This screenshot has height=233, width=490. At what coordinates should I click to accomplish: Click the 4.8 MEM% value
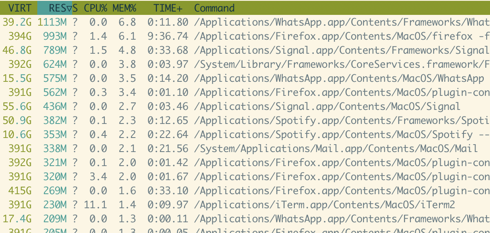click(127, 50)
